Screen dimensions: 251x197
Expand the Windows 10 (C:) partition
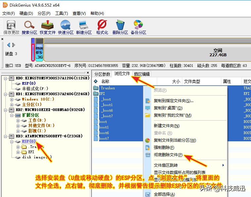tap(12, 99)
